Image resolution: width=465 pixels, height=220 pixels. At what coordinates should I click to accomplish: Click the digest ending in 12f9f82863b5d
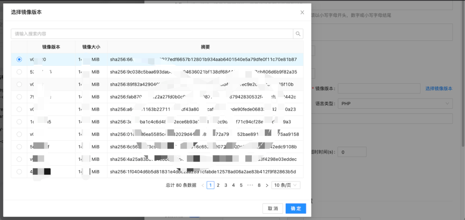(203, 172)
